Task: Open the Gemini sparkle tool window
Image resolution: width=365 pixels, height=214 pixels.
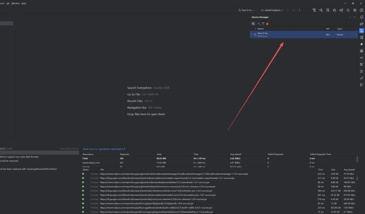Action: pos(361,44)
